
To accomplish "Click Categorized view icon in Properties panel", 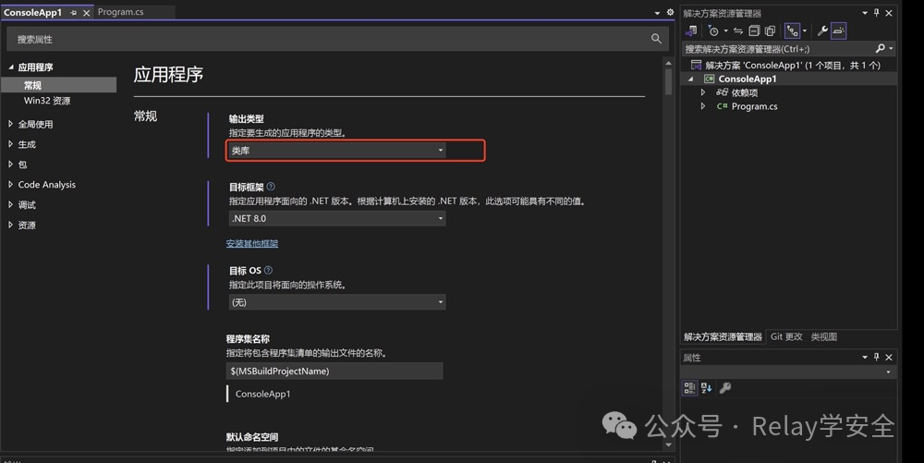I will pos(689,387).
